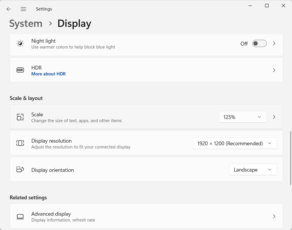
Task: Open the Landscape orientation dropdown
Action: (x=253, y=170)
